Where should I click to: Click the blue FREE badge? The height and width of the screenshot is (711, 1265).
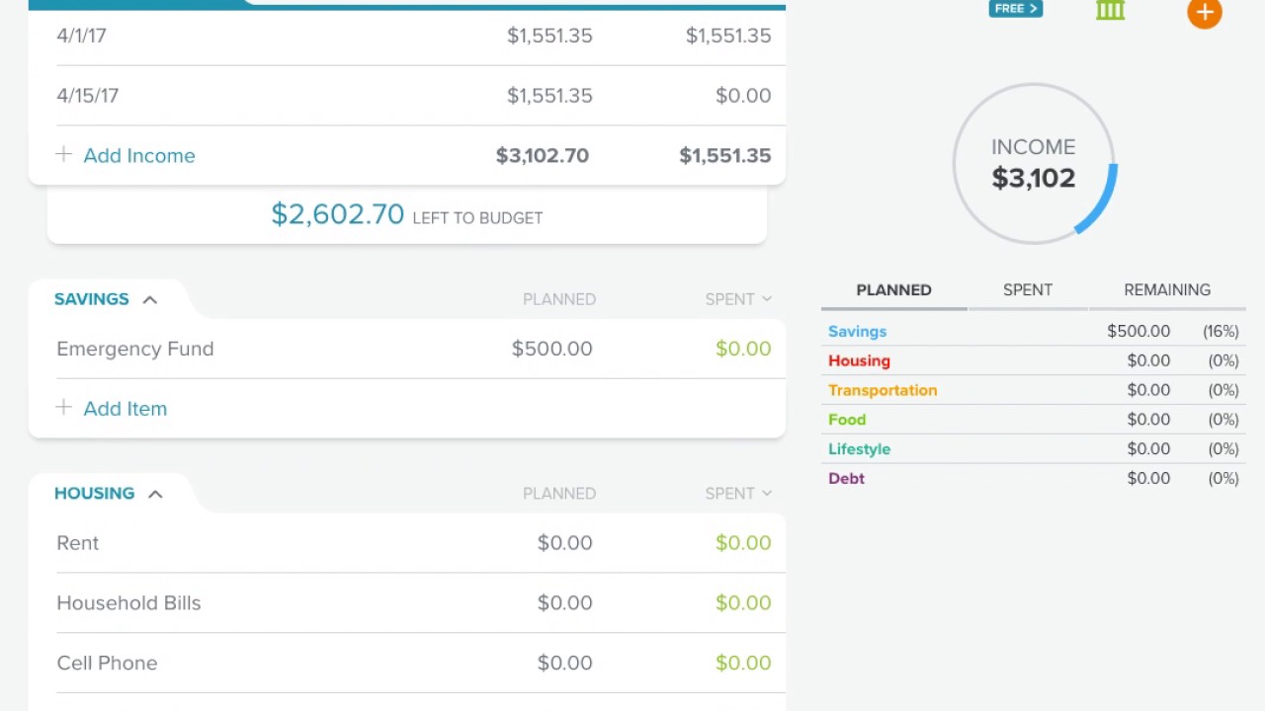point(1015,9)
